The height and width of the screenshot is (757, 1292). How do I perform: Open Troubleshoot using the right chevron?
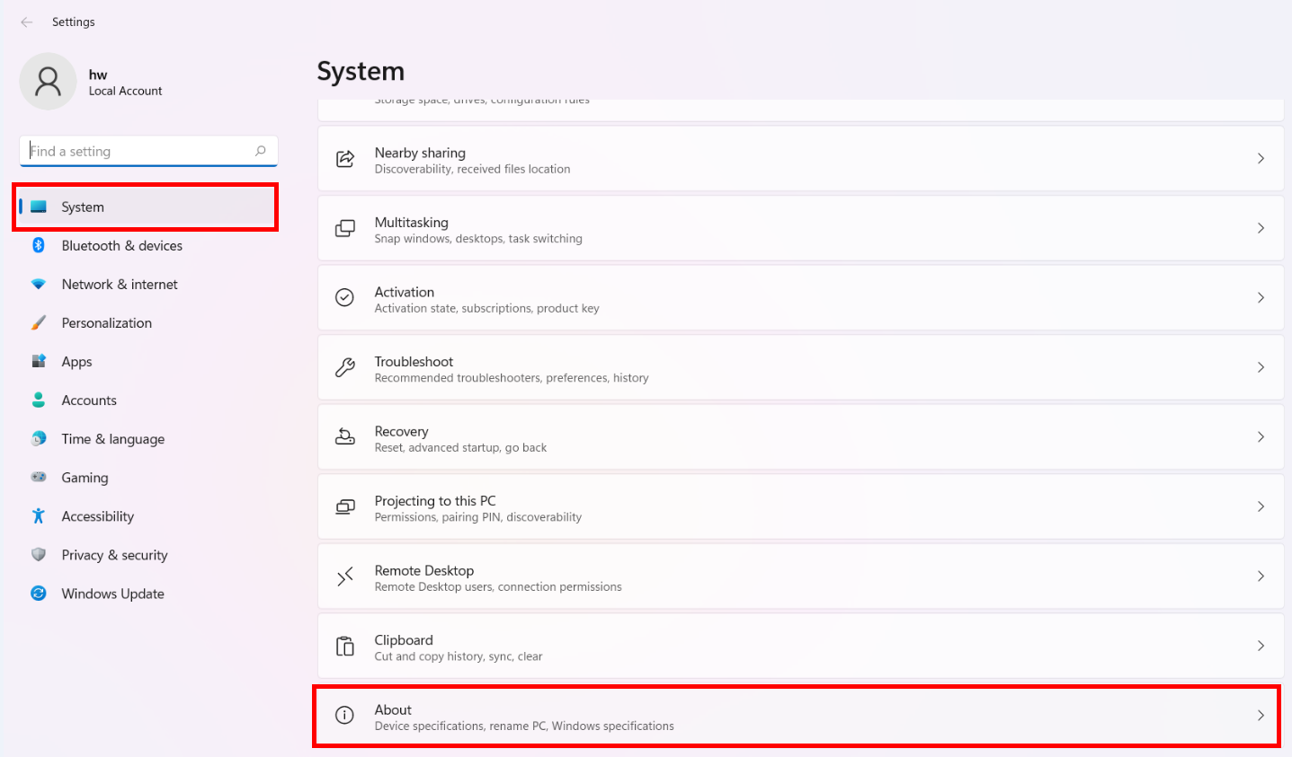click(x=1261, y=367)
